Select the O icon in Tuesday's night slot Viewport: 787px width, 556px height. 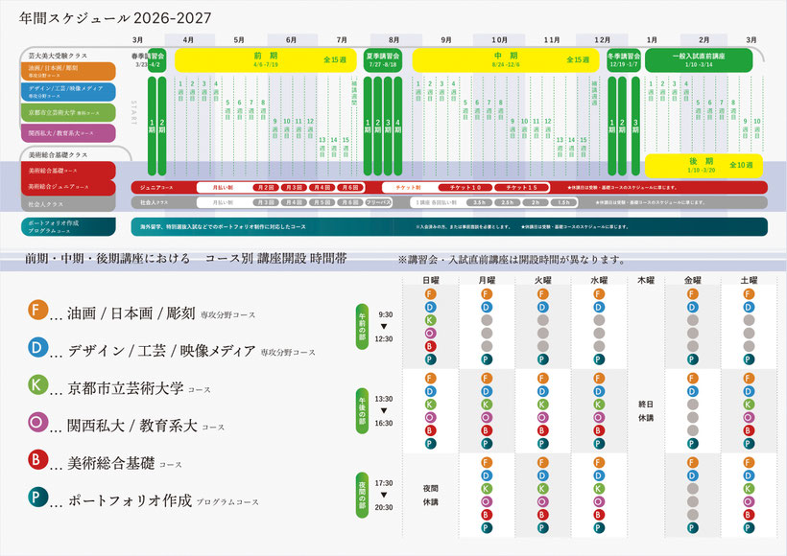tap(542, 501)
